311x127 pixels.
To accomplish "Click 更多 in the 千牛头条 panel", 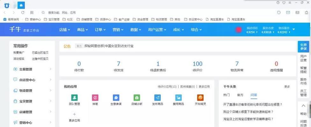I will coord(287,86).
